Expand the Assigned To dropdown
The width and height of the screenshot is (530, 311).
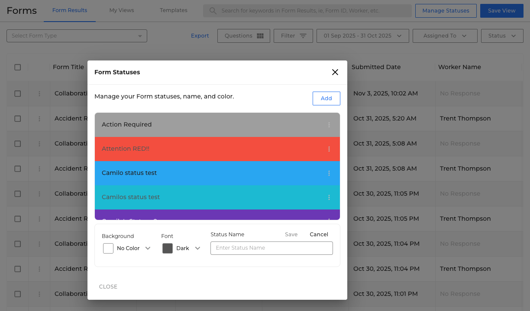(x=445, y=36)
